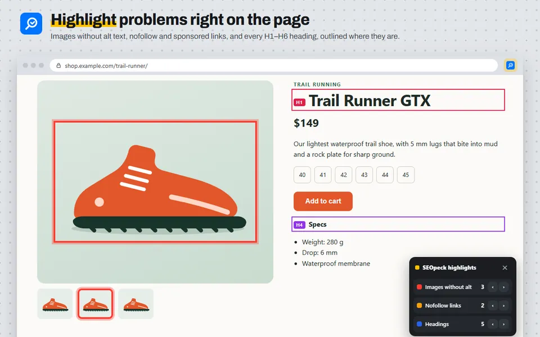Click the Drop: 6 mm spec
The width and height of the screenshot is (540, 337).
(x=319, y=253)
